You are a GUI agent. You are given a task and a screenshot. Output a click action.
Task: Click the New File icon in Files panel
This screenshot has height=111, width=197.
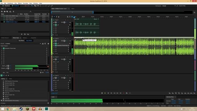click(x=7, y=11)
